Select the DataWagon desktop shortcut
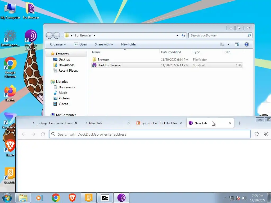 [10, 38]
